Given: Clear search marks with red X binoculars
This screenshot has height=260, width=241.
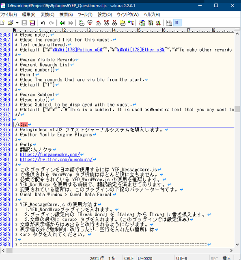Looking at the screenshot, I should point(114,23).
